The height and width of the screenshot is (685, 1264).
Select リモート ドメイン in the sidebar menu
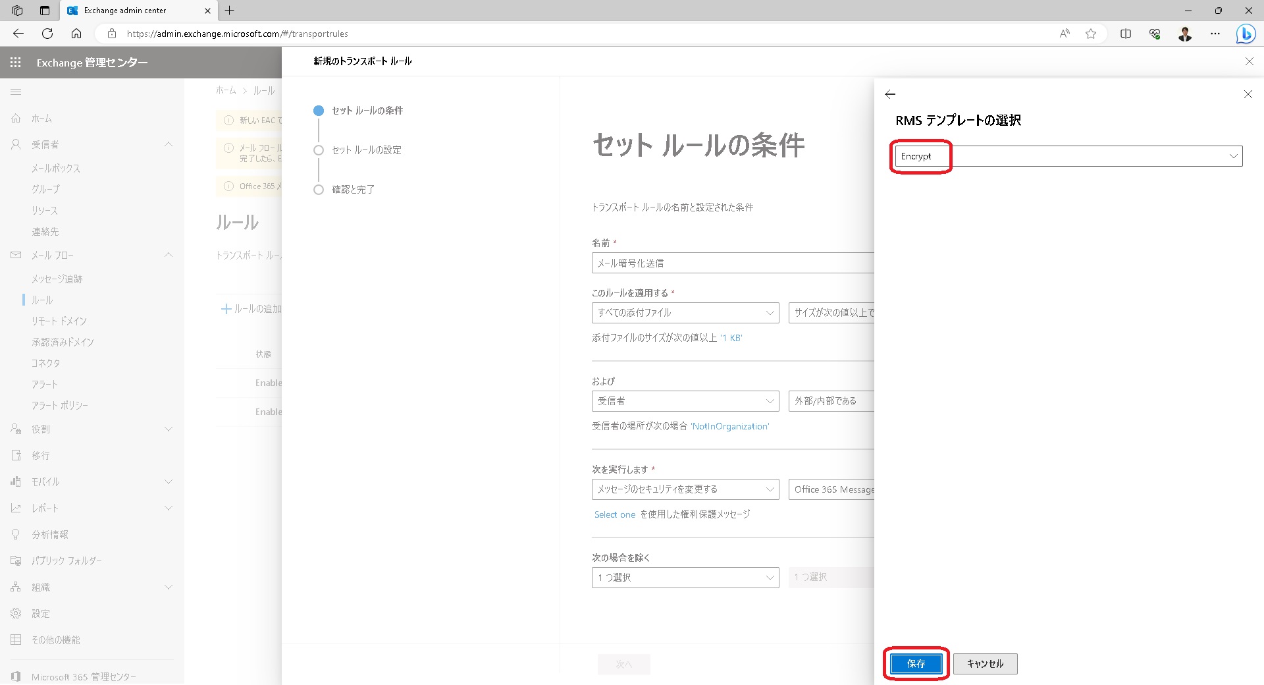click(x=58, y=321)
